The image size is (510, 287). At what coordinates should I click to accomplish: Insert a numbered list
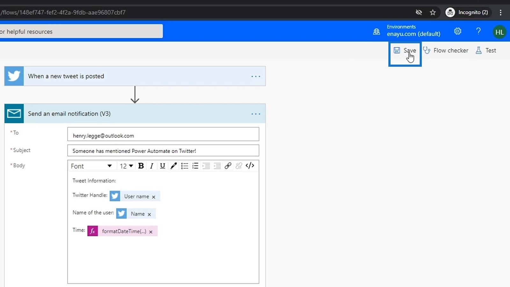195,166
